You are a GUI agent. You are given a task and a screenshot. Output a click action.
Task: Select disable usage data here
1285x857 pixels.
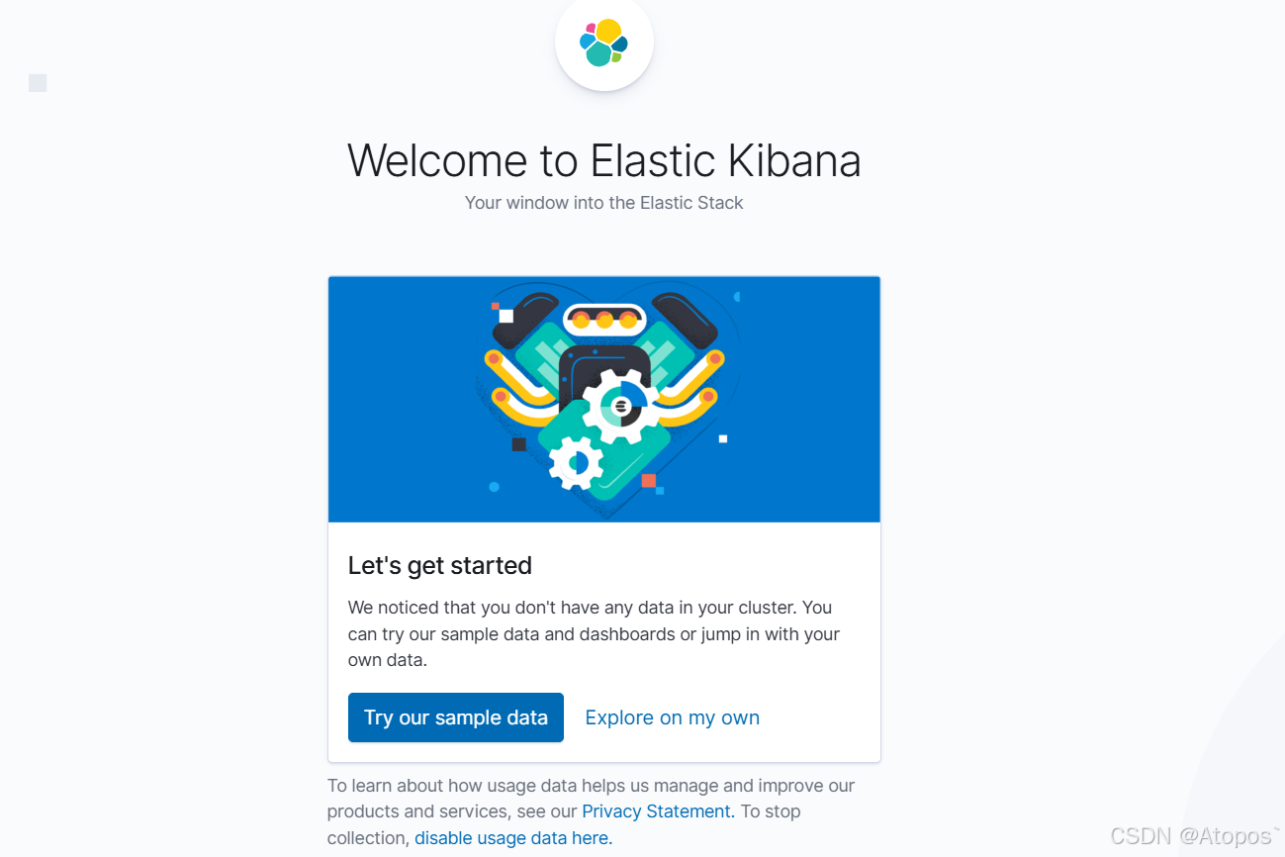pyautogui.click(x=513, y=838)
